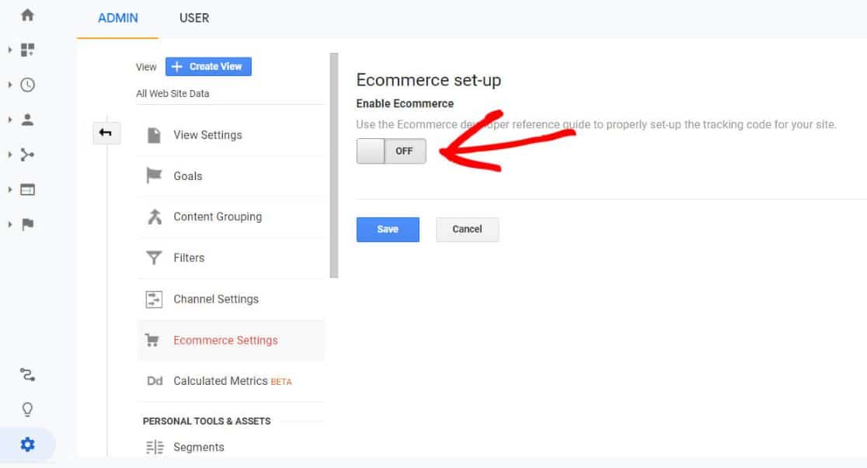Open the Acquisition arrows icon
The width and height of the screenshot is (867, 468).
[27, 154]
